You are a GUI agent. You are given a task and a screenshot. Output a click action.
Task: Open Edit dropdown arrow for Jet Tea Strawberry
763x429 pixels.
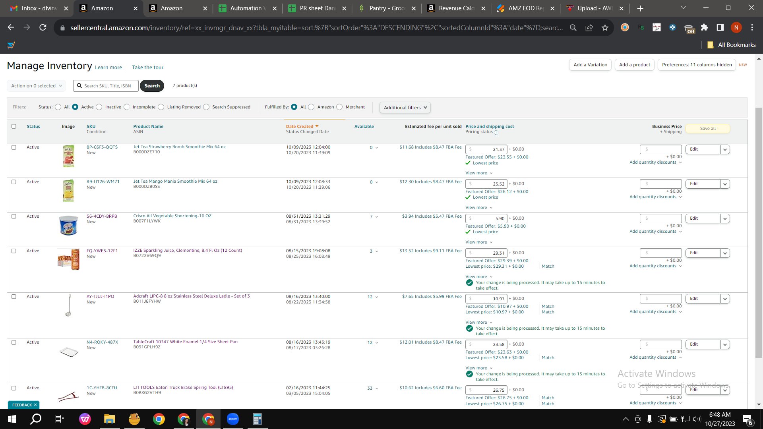(x=725, y=149)
